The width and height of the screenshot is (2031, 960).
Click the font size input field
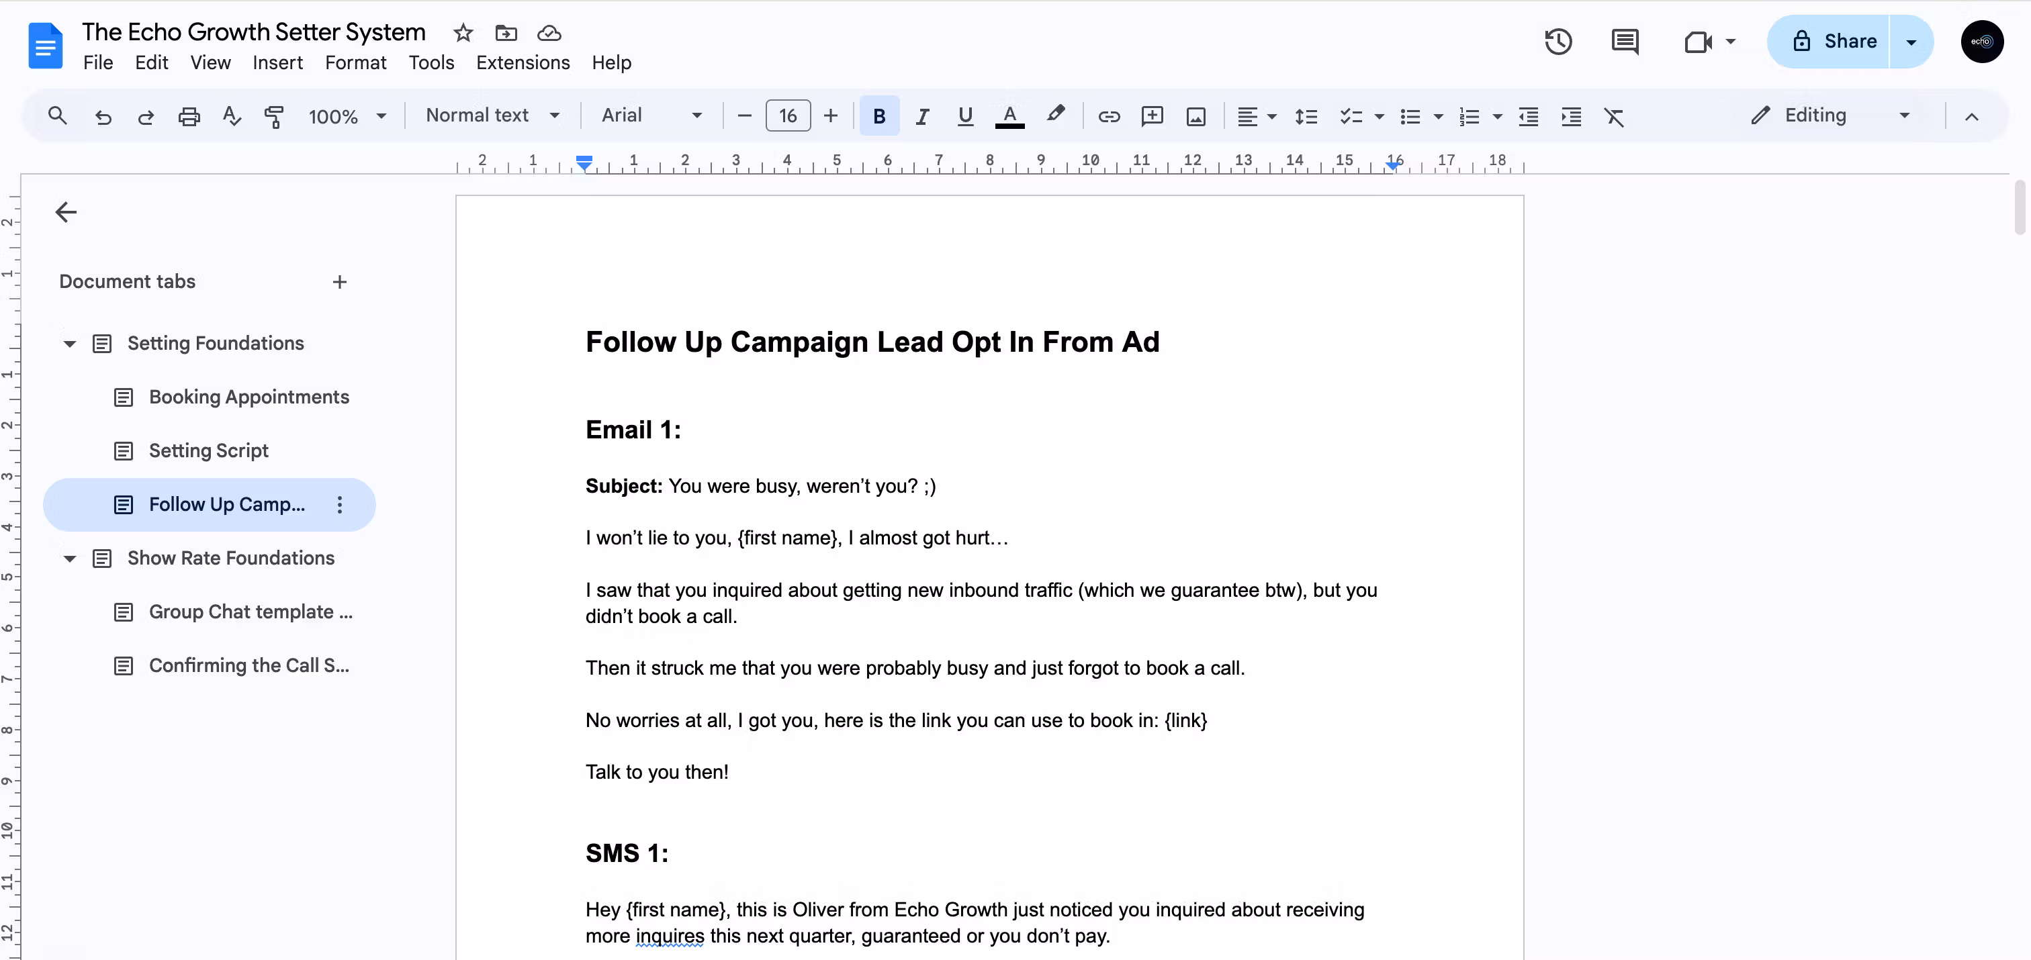point(787,116)
